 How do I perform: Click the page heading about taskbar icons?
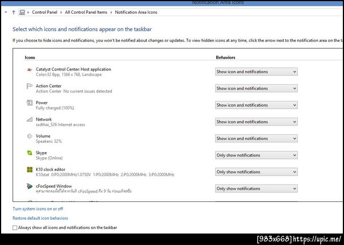(82, 29)
